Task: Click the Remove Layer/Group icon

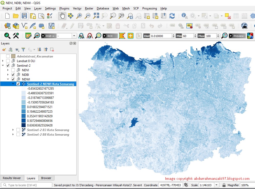Action: [52, 49]
